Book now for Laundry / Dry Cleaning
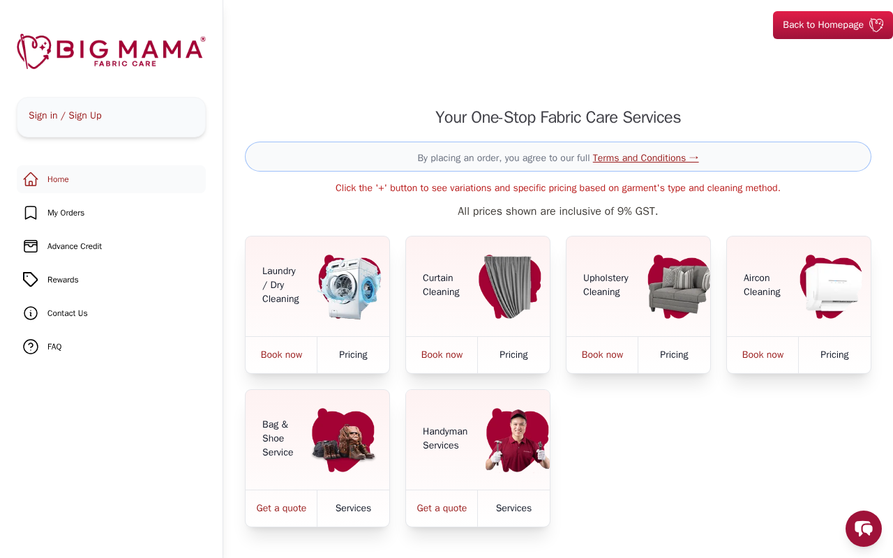This screenshot has height=558, width=893. click(x=281, y=354)
